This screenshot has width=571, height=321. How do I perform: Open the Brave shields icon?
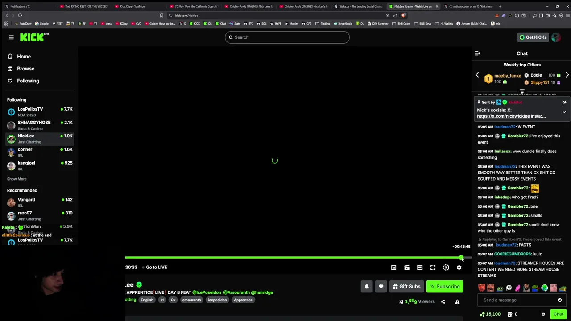pos(403,16)
